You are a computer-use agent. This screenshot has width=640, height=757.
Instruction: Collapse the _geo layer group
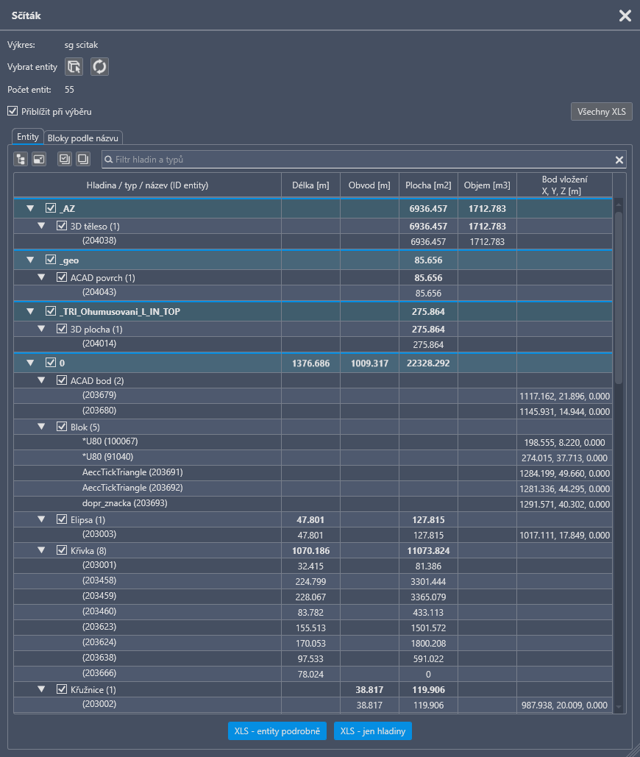30,260
